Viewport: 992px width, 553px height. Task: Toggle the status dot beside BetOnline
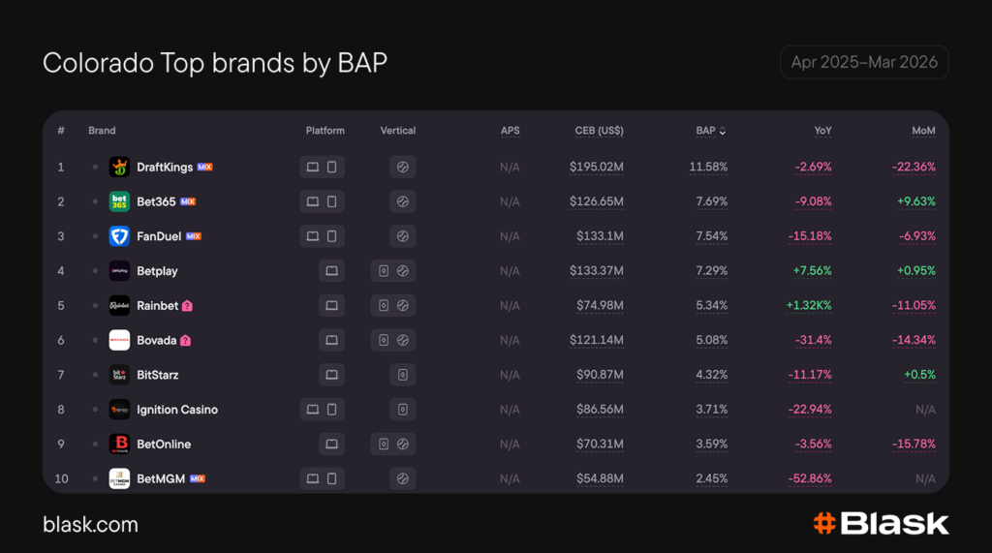[x=95, y=445]
